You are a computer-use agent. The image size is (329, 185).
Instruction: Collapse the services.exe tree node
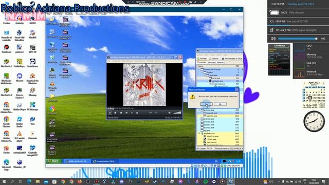pyautogui.click(x=210, y=84)
